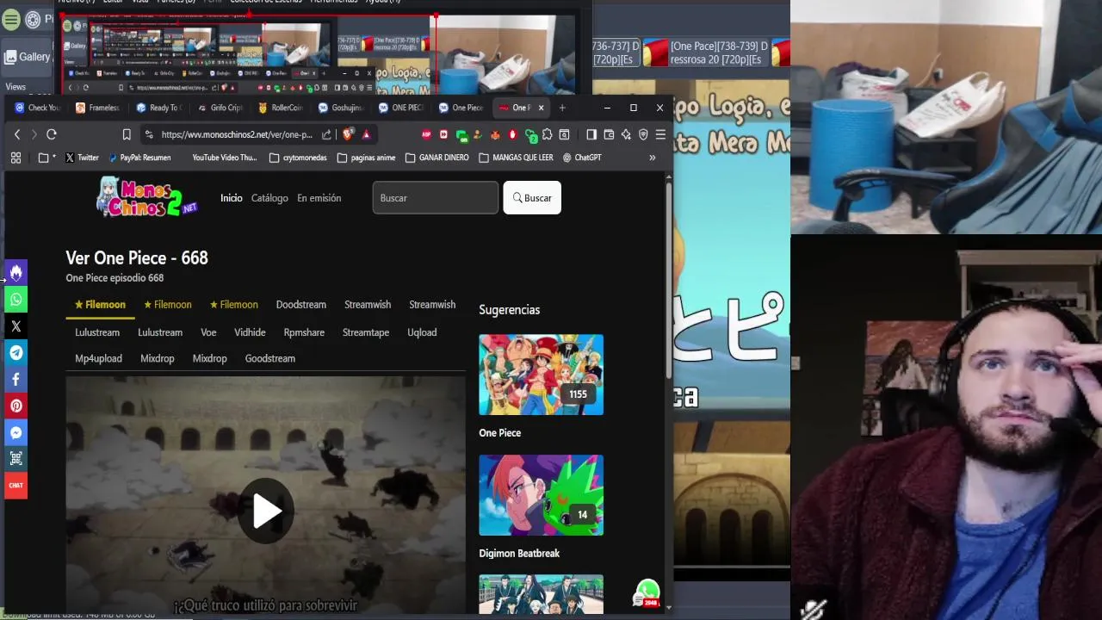The width and height of the screenshot is (1102, 620).
Task: Open the OBS hamburger menu icon
Action: [x=10, y=19]
